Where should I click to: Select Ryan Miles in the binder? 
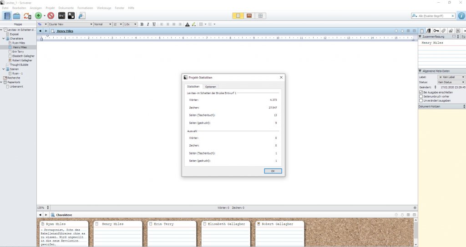point(19,43)
